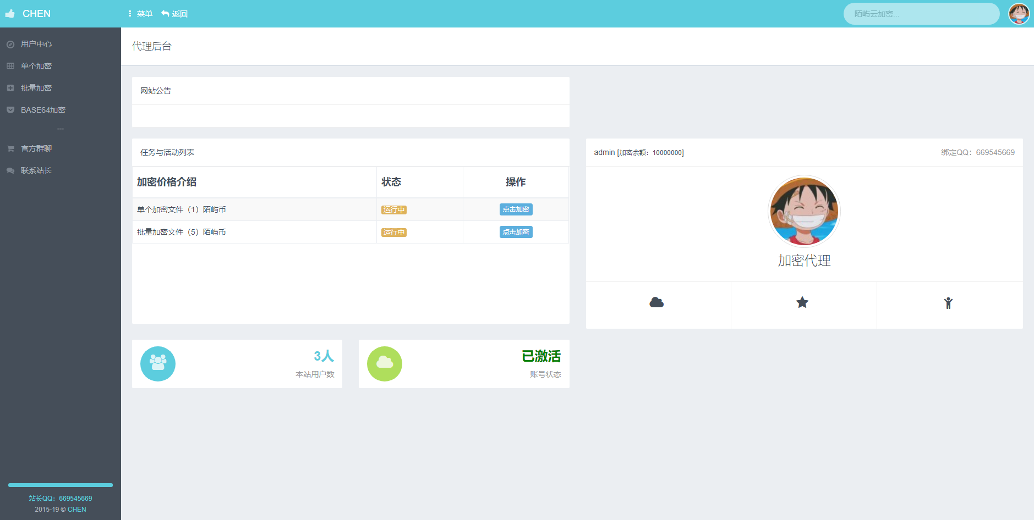Open 官方群聊 in the sidebar

click(x=36, y=148)
